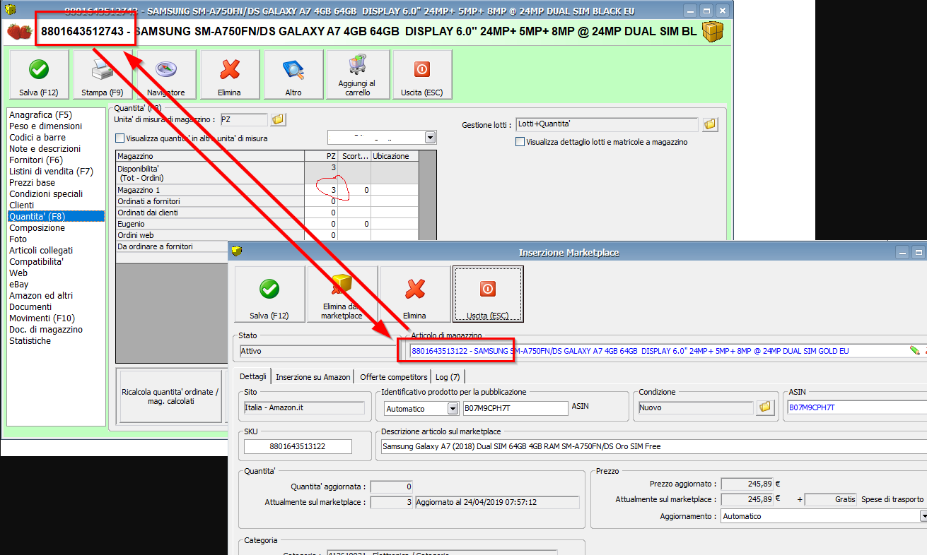Open Movimenti (F10) section
Image resolution: width=927 pixels, height=555 pixels.
(x=42, y=318)
